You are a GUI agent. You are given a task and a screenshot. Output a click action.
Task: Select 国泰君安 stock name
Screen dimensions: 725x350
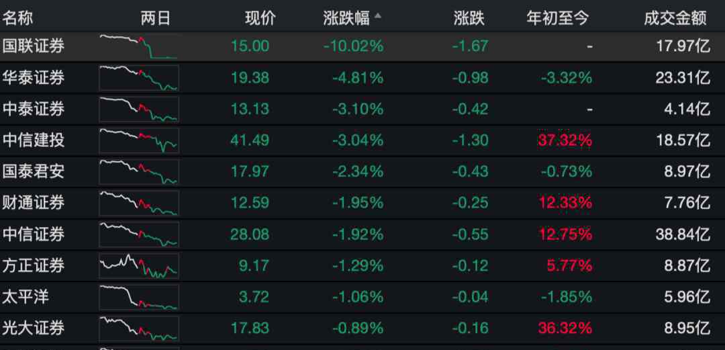(34, 171)
